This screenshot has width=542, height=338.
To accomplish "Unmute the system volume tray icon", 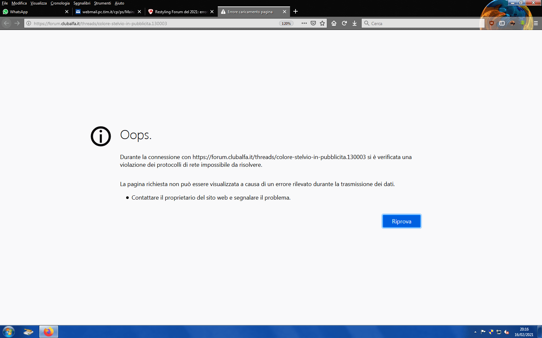I will 507,332.
